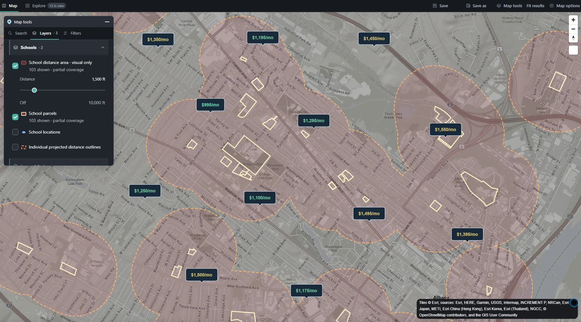Click Fit results
Screen dimensions: 581x322
click(535, 6)
